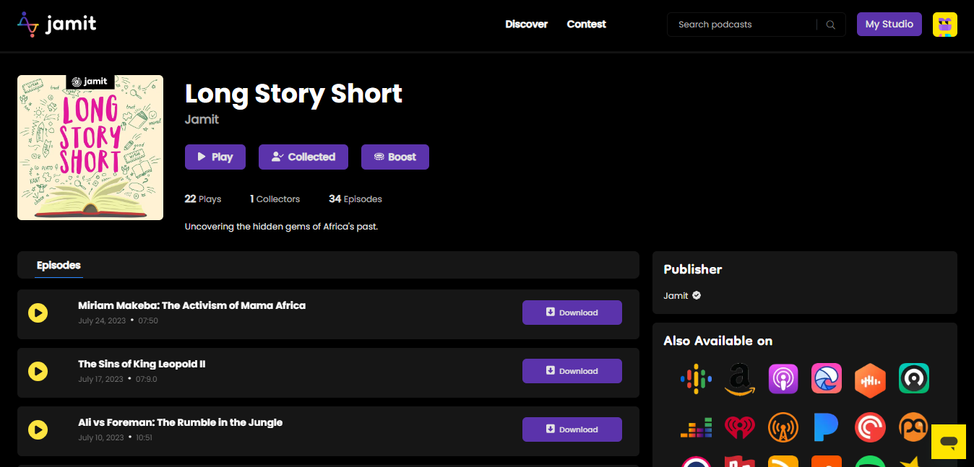The height and width of the screenshot is (467, 974).
Task: Download the Ali vs Foreman episode
Action: pyautogui.click(x=572, y=429)
